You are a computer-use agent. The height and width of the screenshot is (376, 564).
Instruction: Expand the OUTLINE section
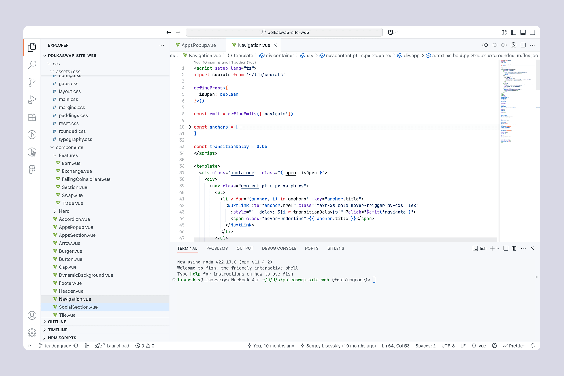click(x=105, y=322)
